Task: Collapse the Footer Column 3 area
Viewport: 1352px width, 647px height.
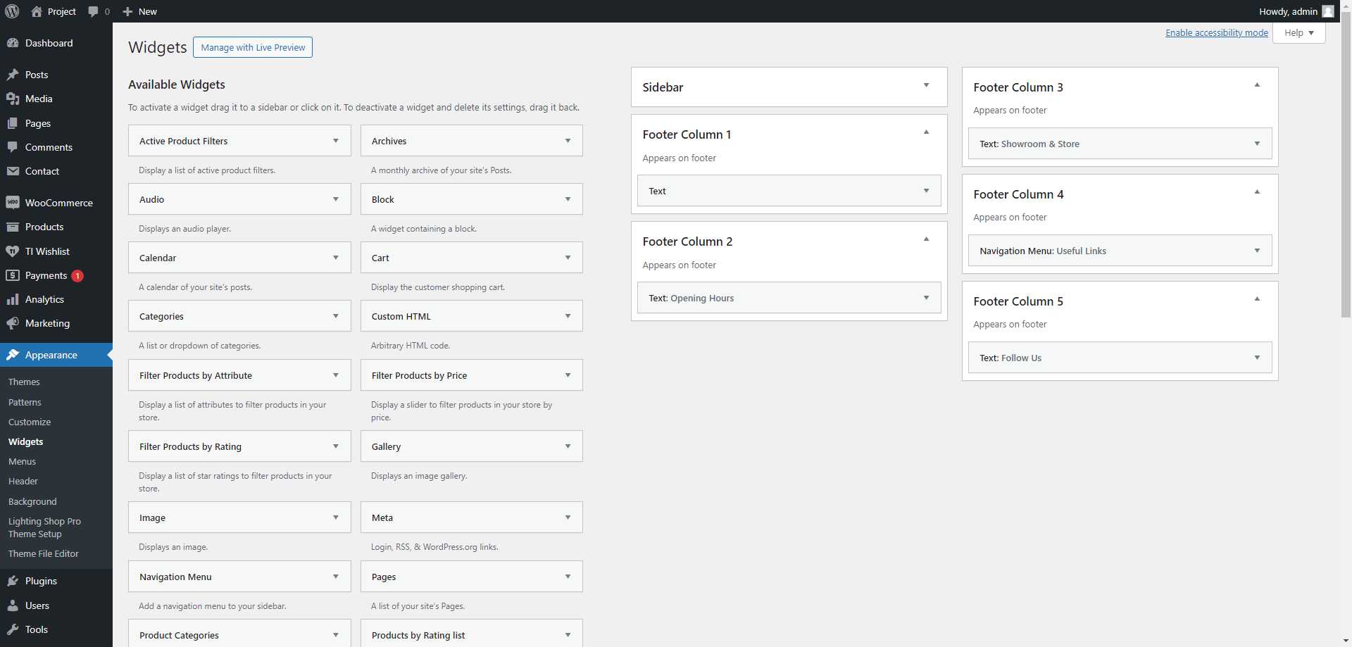Action: coord(1257,85)
